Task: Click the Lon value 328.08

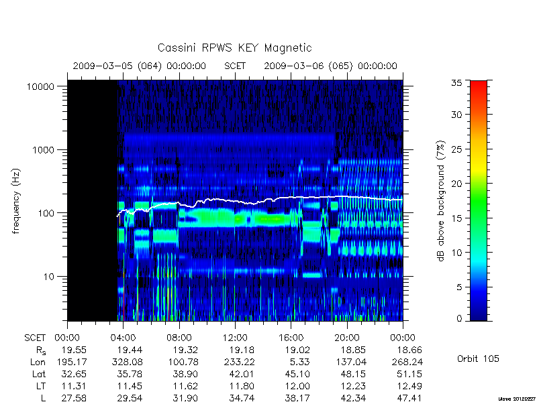Action: 127,362
